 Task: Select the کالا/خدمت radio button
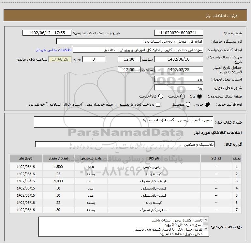[161, 96]
